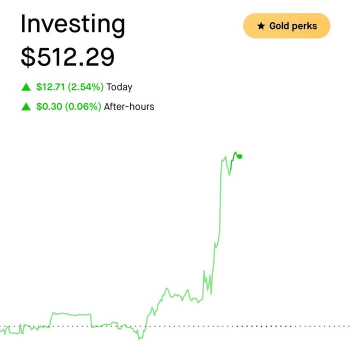Click the $512.29 portfolio value
This screenshot has width=350, height=350.
[x=67, y=57]
